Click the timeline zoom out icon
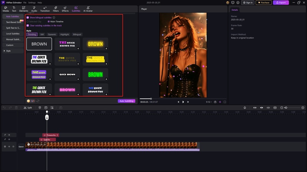 [282, 108]
